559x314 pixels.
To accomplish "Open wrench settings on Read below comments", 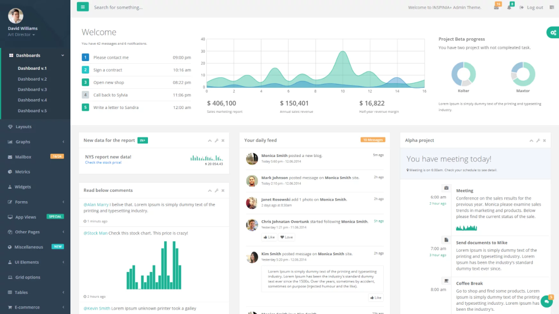I will pyautogui.click(x=216, y=190).
